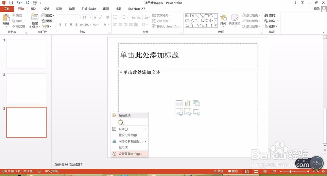This screenshot has width=327, height=176.
Task: Clear all formatting eraser icon
Action: [x=108, y=17]
